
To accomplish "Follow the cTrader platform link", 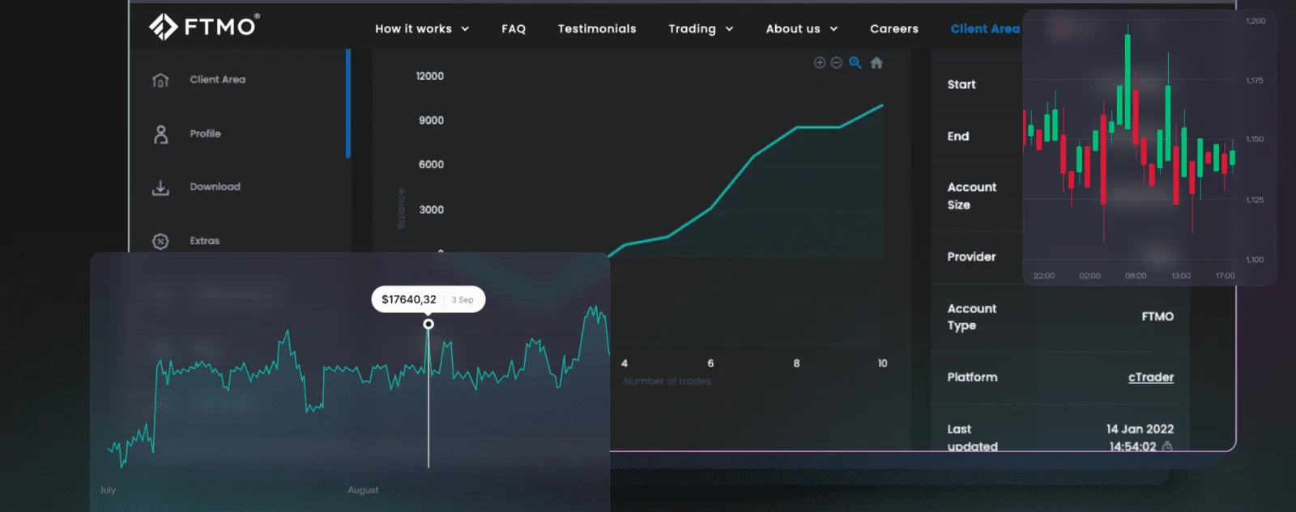I will pyautogui.click(x=1150, y=378).
